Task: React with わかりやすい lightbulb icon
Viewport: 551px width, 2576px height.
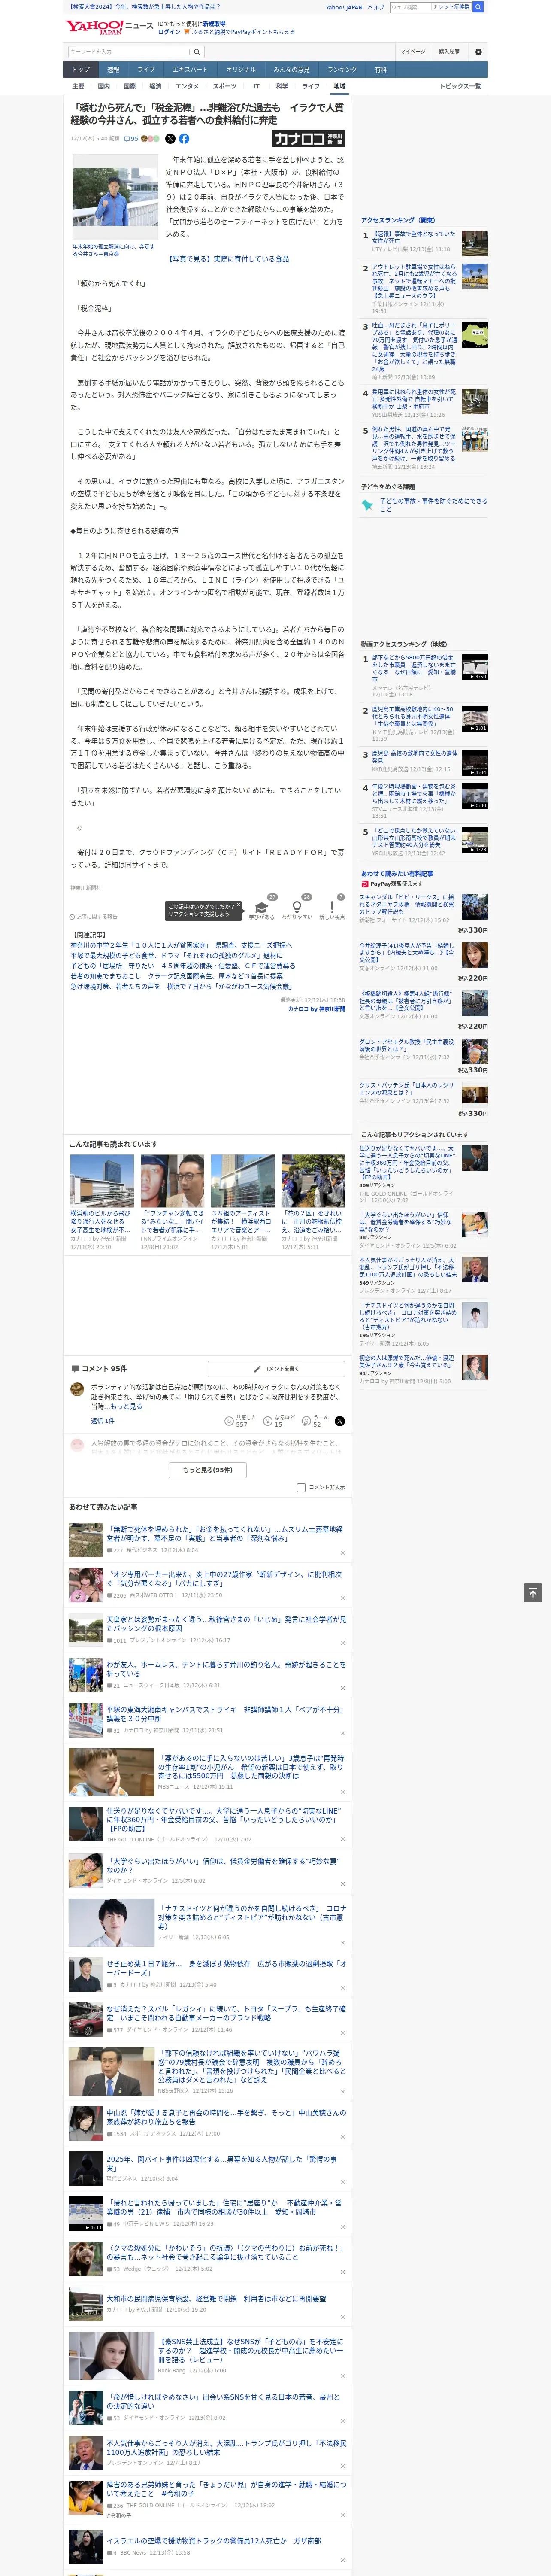Action: tap(296, 907)
